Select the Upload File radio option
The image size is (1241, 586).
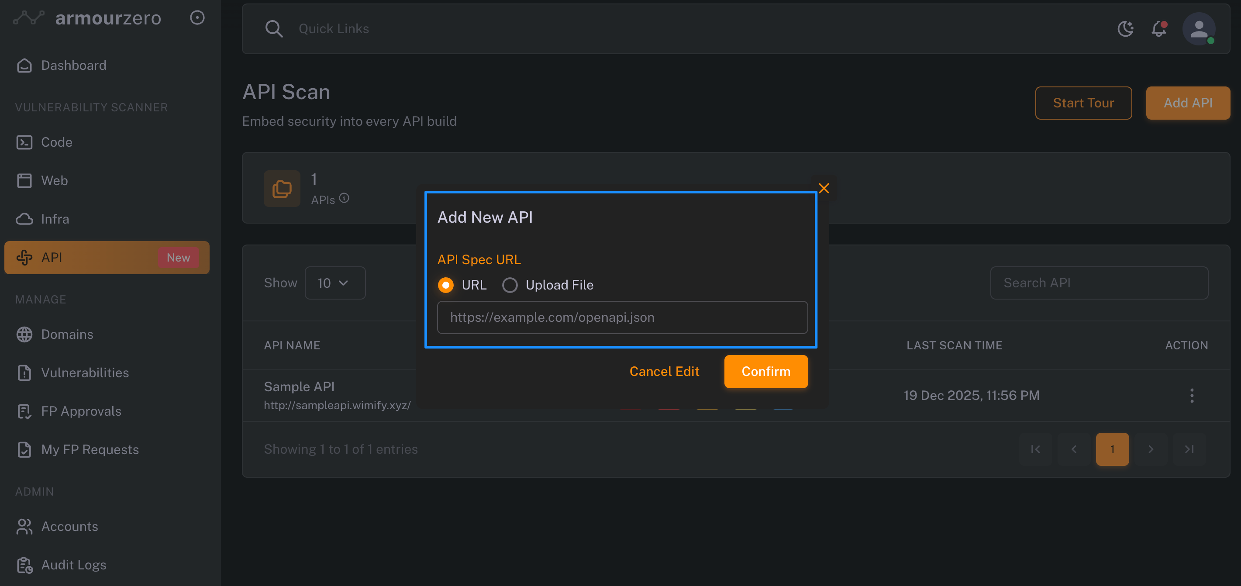(x=510, y=285)
